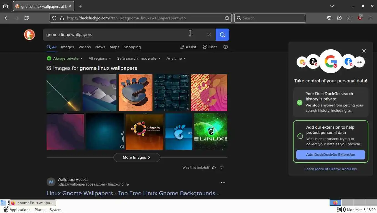Expand the All regions filter
Screen dimensions: 377x213
(x=100, y=58)
